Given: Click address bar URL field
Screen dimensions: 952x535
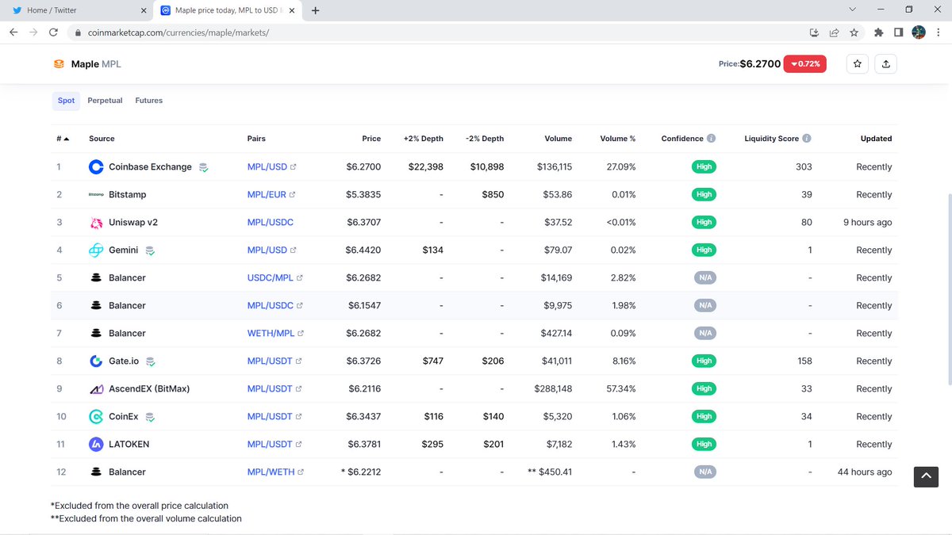Looking at the screenshot, I should click(x=436, y=32).
